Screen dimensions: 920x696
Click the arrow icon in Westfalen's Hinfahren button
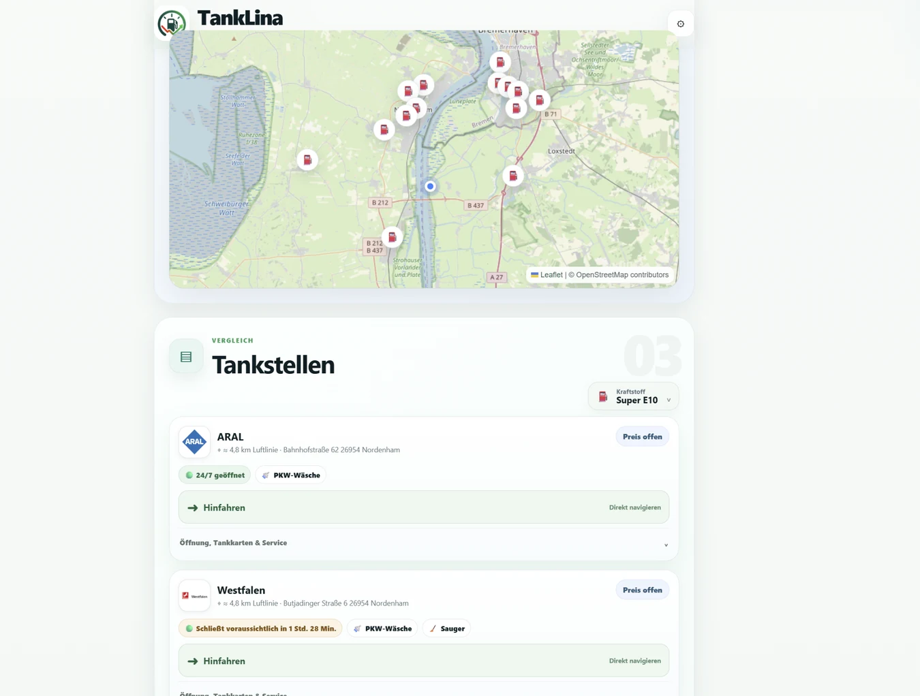193,661
